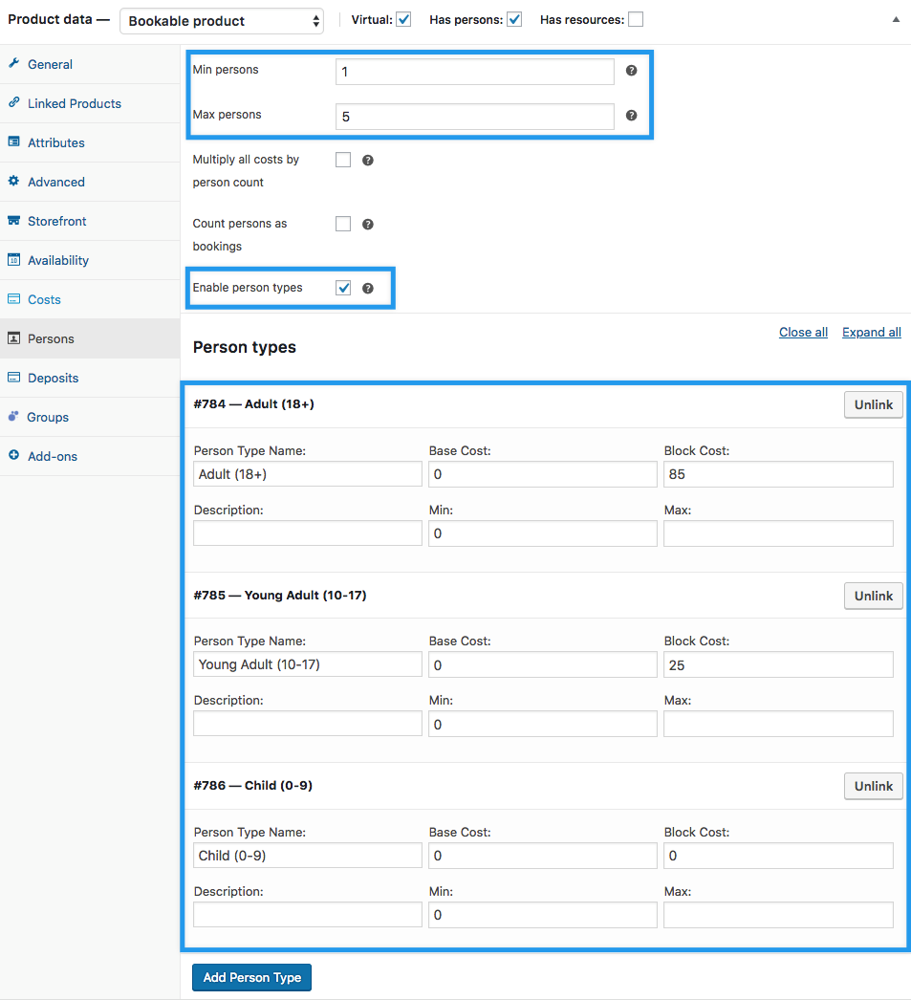The height and width of the screenshot is (1000, 911).
Task: Click the Adult Block Cost input field
Action: point(778,474)
